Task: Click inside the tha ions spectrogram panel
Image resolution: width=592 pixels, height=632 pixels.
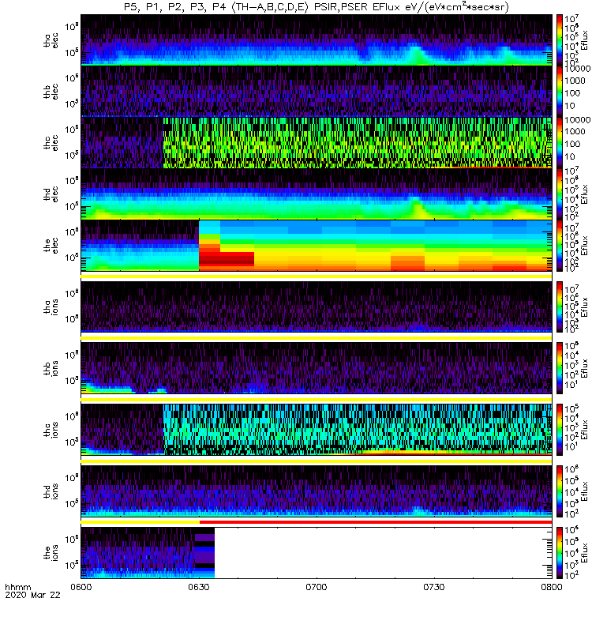Action: (317, 307)
